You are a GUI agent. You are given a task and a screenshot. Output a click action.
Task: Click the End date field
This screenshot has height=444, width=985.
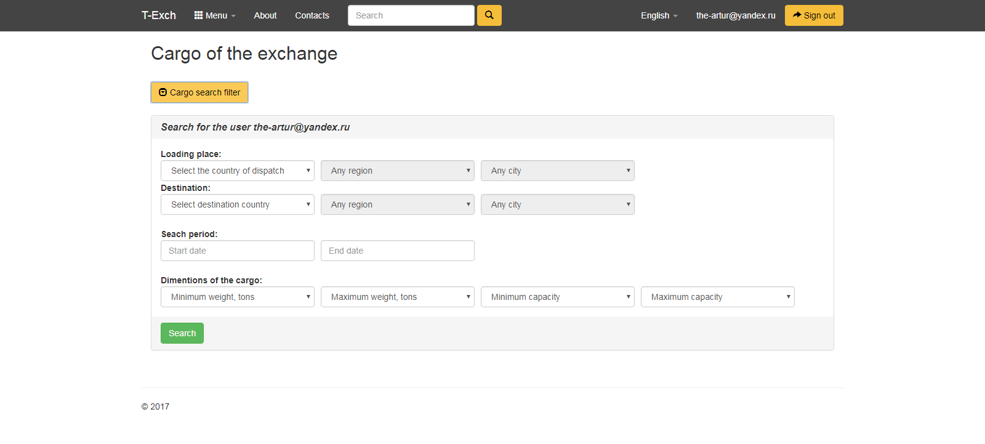(x=398, y=251)
